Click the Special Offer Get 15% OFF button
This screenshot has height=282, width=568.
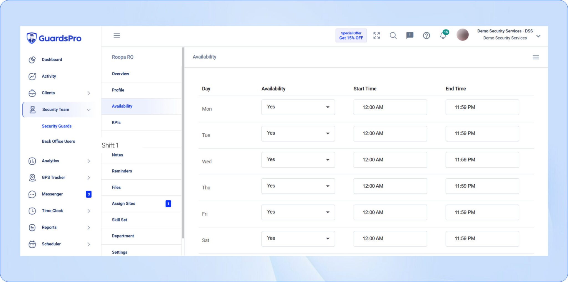351,35
